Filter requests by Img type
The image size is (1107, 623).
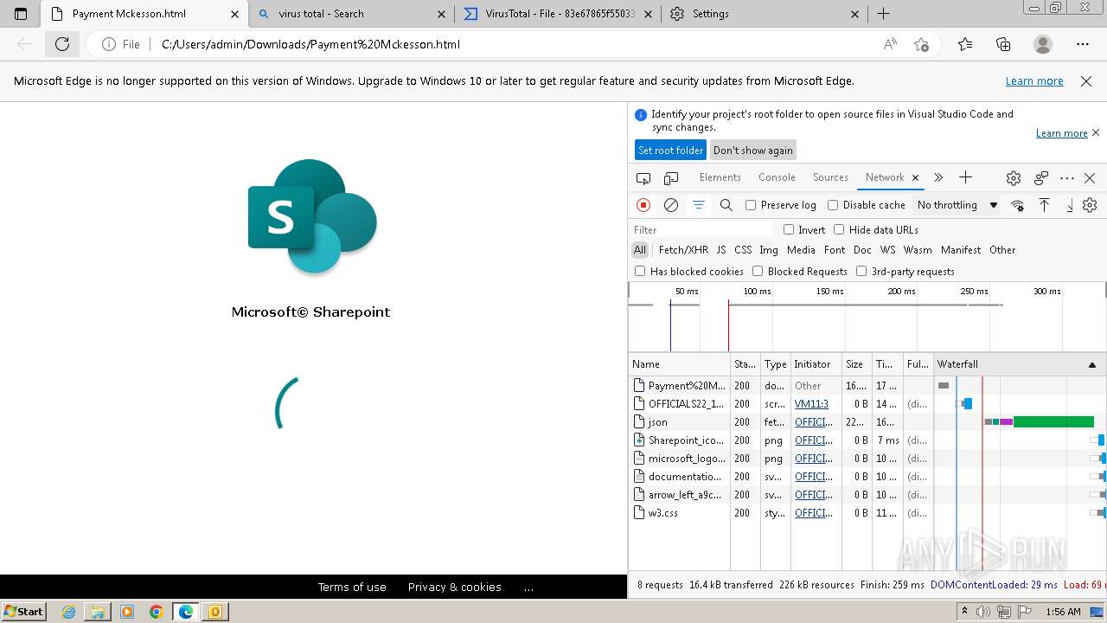(769, 250)
